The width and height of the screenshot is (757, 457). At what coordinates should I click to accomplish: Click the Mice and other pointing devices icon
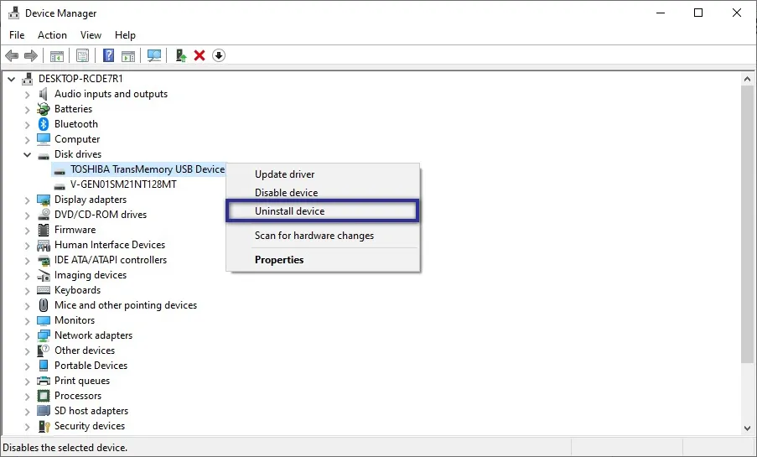[x=44, y=305]
